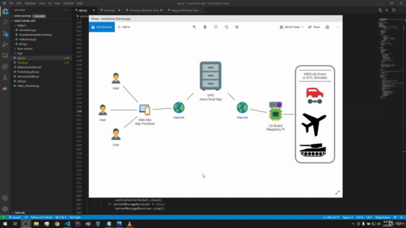
Task: Click the print icon in Photos
Action: tap(327, 27)
